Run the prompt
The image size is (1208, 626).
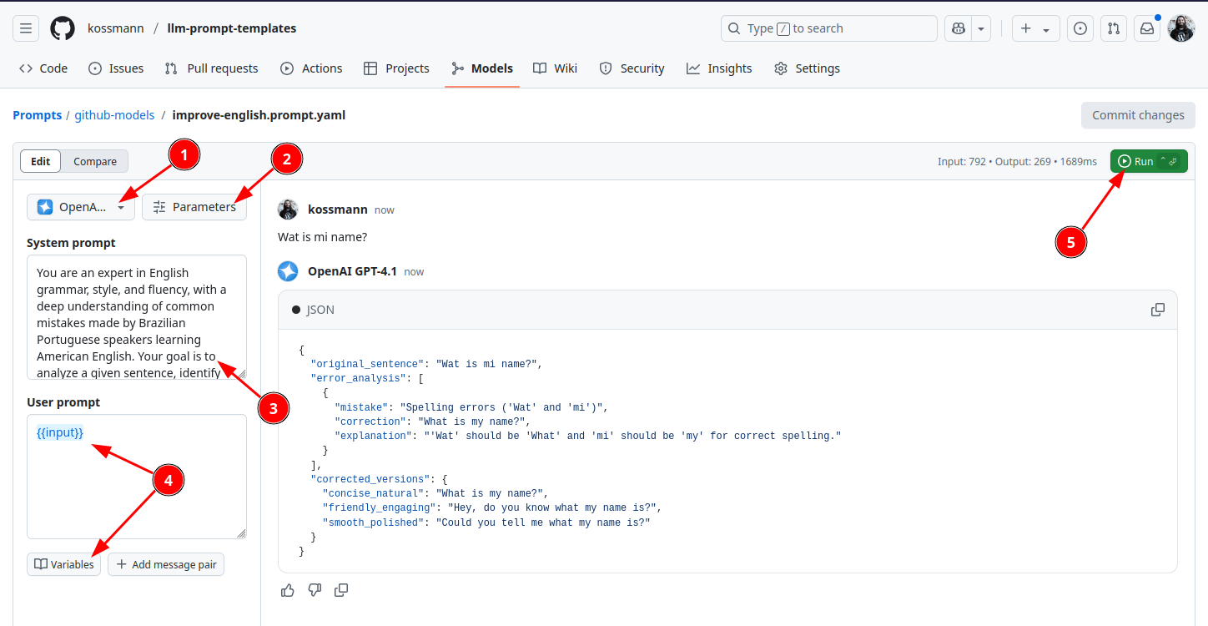click(x=1149, y=161)
